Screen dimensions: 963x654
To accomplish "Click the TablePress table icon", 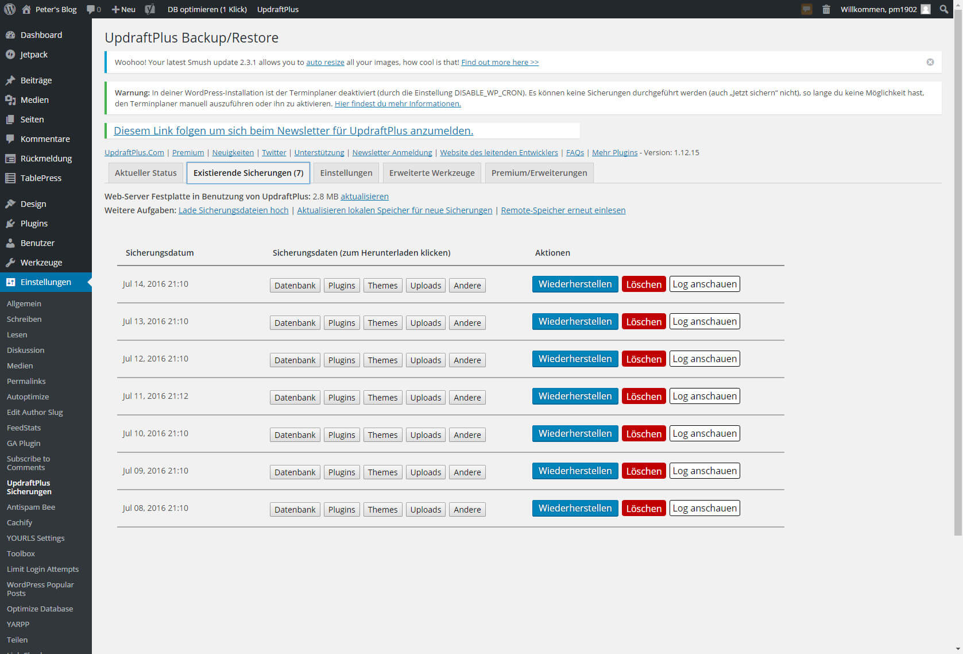I will (10, 178).
